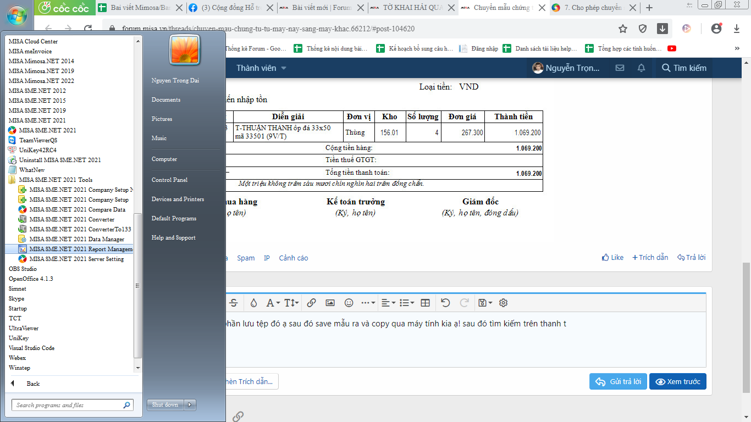
Task: Click Trích dẫn quote link
Action: click(650, 257)
